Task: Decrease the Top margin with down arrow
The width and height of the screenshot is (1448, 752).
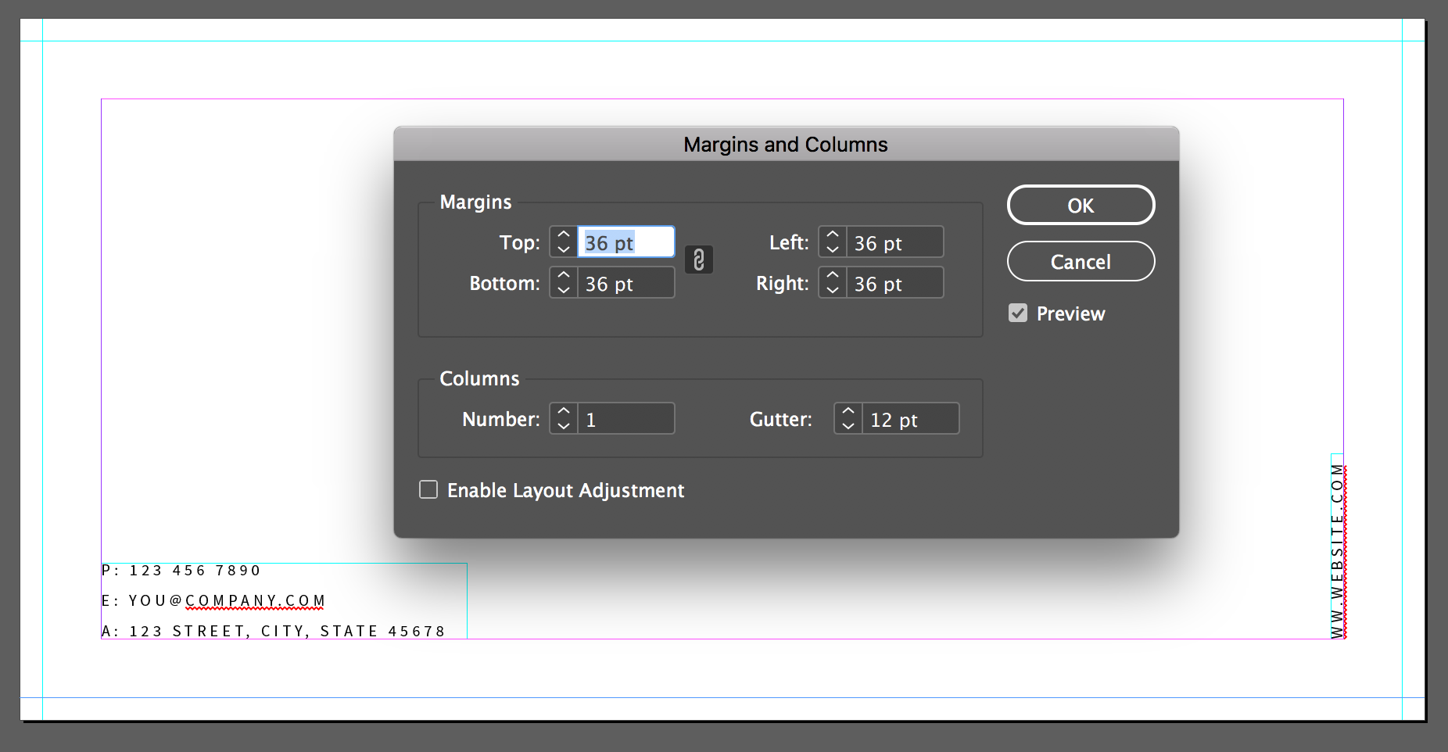Action: 564,249
